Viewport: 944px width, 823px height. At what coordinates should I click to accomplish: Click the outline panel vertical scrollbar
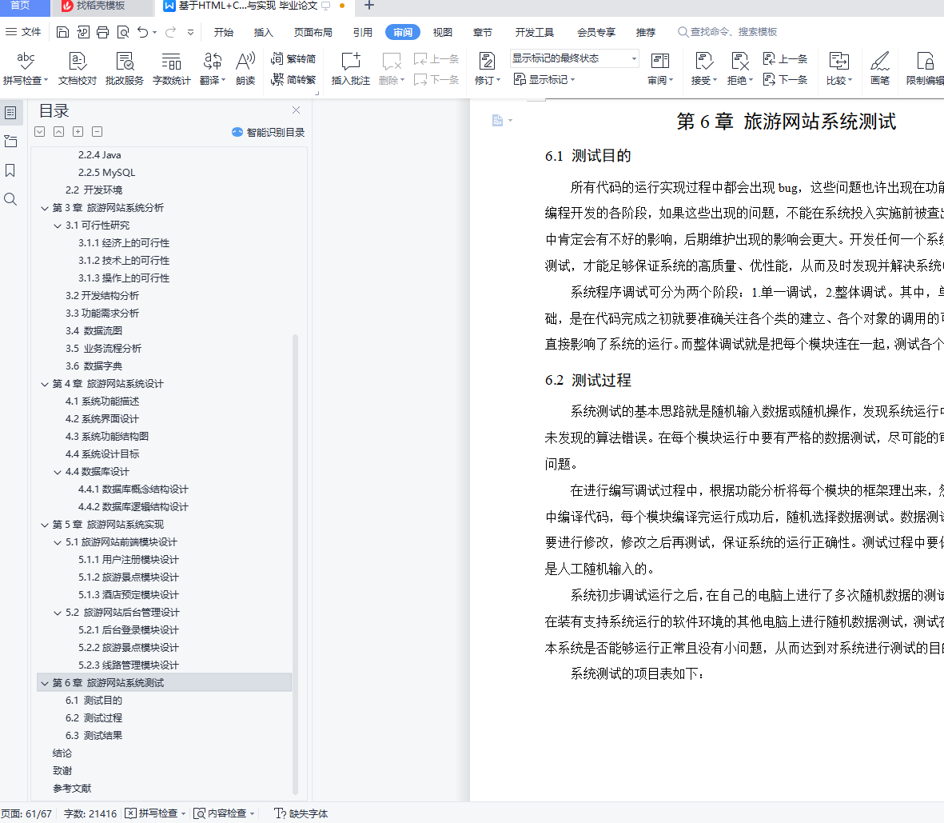[x=295, y=565]
